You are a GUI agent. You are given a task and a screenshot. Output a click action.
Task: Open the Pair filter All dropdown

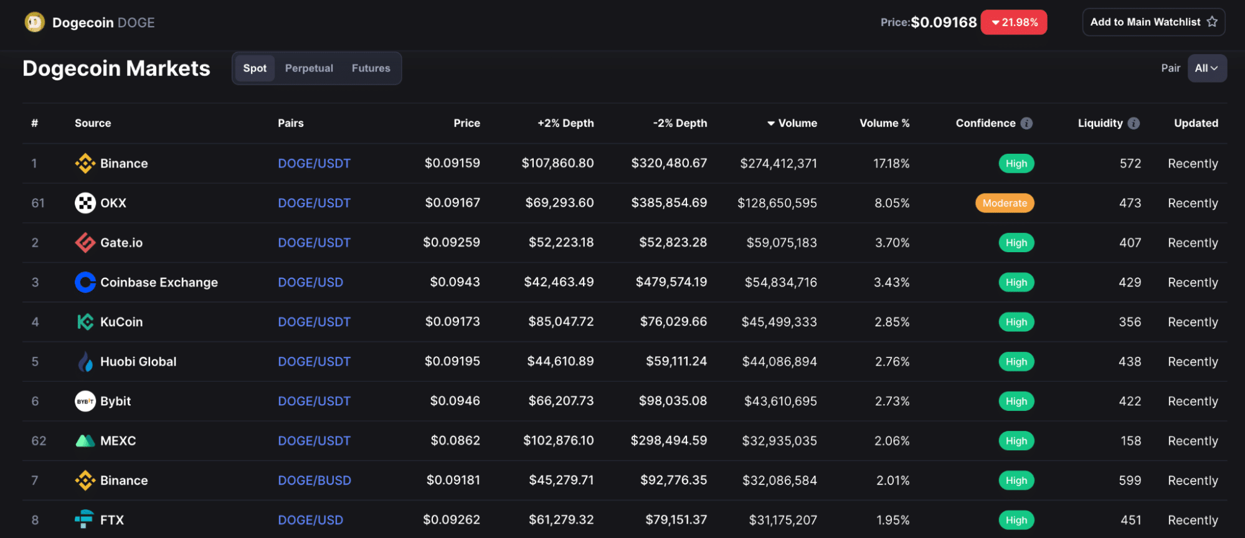[x=1207, y=68]
